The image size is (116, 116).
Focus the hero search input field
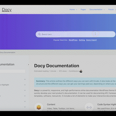click(x=76, y=34)
